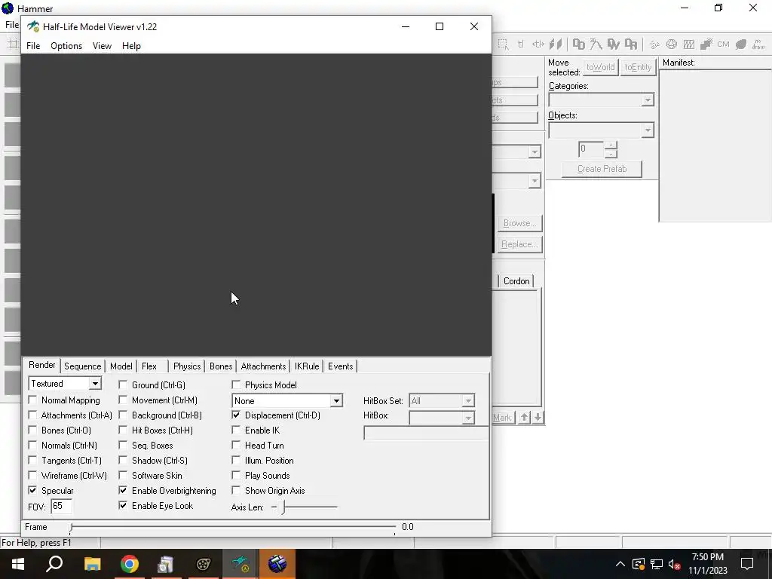This screenshot has width=772, height=579.
Task: Switch to the Flex tab
Action: click(149, 366)
